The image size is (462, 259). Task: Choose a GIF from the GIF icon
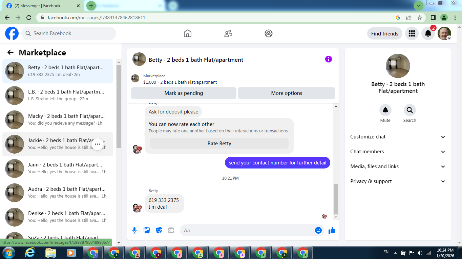tap(171, 230)
